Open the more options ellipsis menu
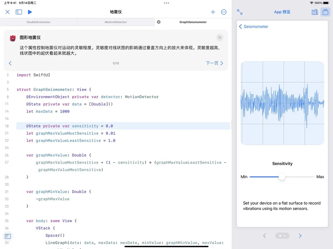Screen dimensions: 333x249 (x=224, y=12)
